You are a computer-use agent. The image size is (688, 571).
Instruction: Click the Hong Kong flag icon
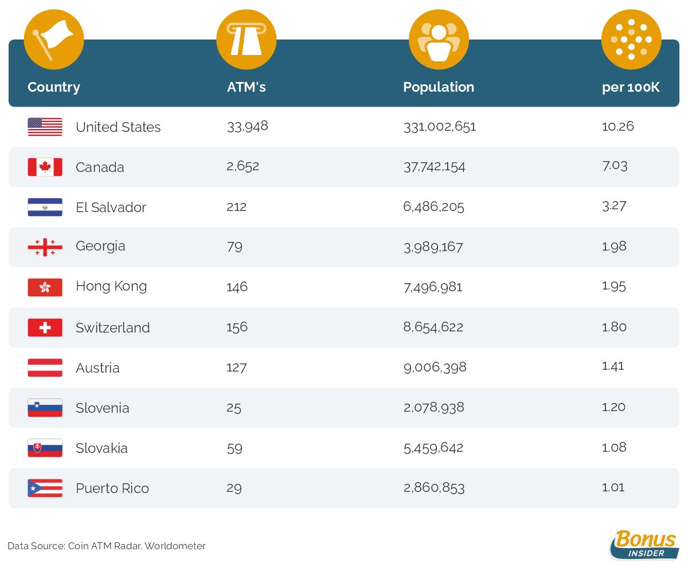[x=45, y=287]
